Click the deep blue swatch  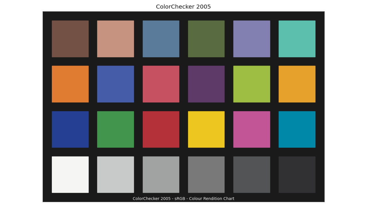click(x=70, y=129)
